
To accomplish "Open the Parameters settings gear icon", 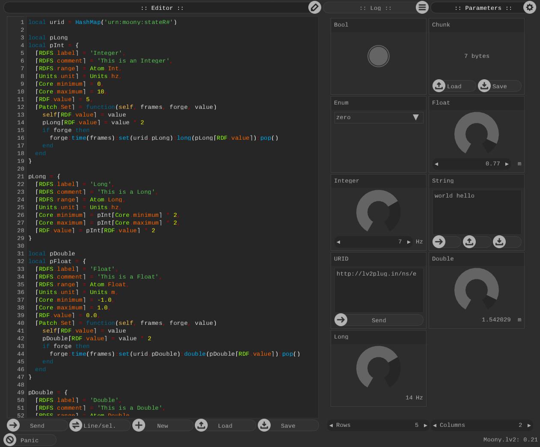I will click(x=530, y=7).
